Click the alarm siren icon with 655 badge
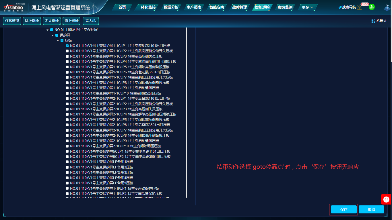392x220 pixels. click(359, 7)
